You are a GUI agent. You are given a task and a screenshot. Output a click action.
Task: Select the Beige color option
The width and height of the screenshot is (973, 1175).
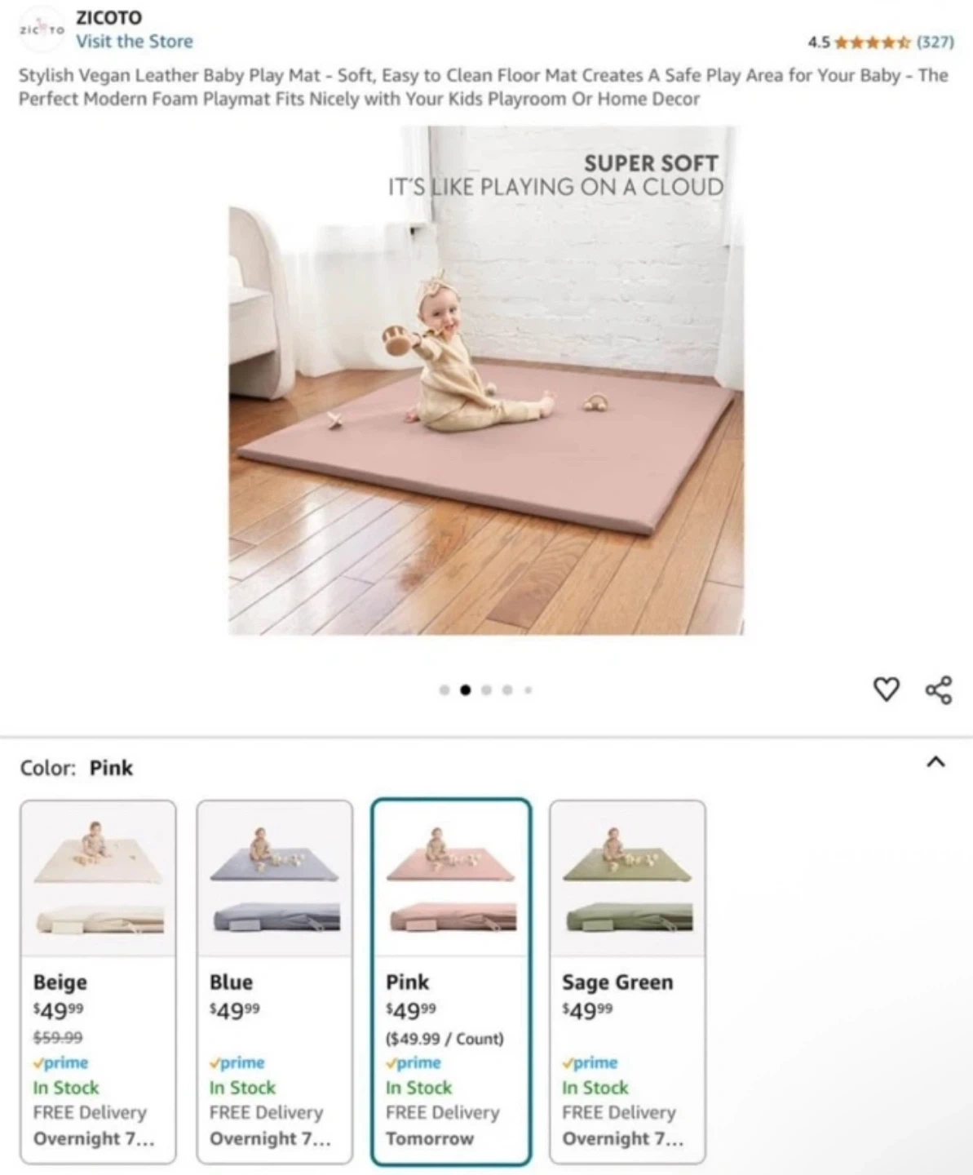(98, 982)
